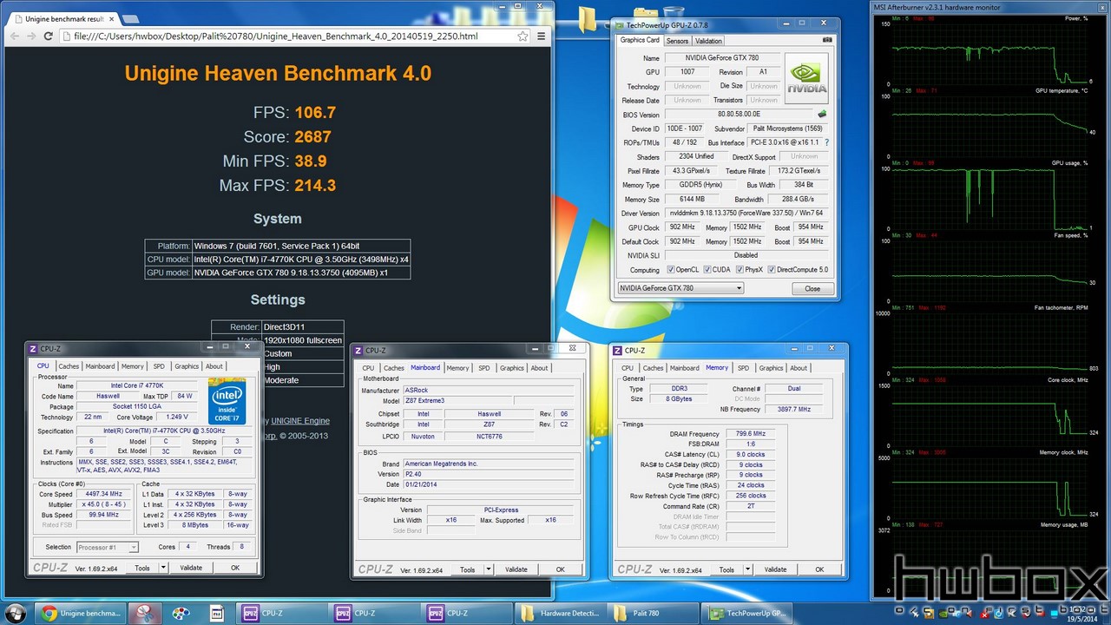Bookmark this page with the star icon
Viewport: 1111px width, 625px height.
click(x=523, y=36)
